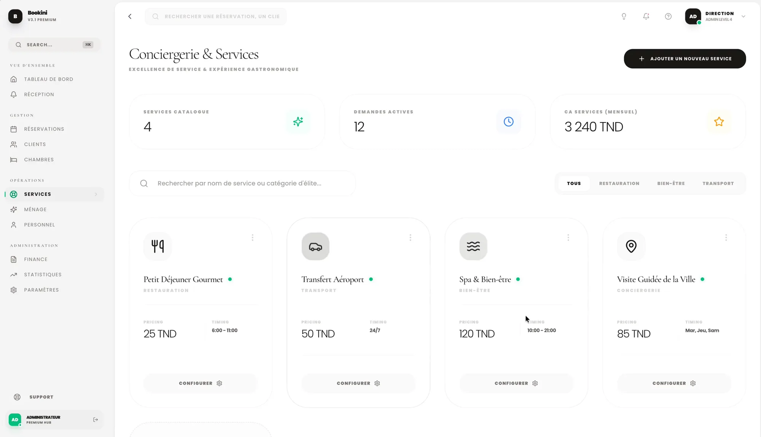Click the car icon of Transfert Aéroport

315,246
